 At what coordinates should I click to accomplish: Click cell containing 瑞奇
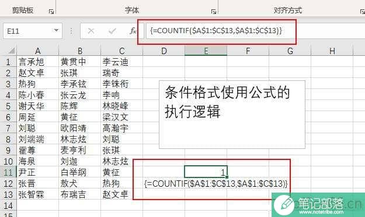pyautogui.click(x=121, y=73)
